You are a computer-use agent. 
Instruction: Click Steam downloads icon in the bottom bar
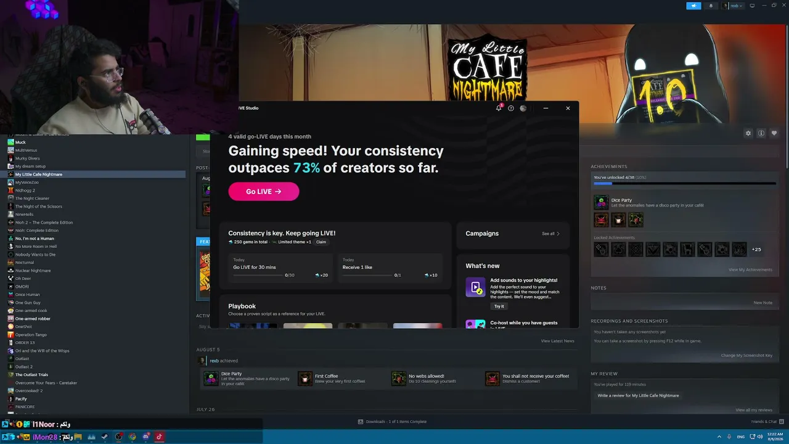361,422
